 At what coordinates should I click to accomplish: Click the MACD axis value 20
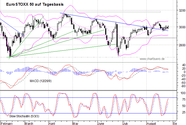[x=184, y=69]
